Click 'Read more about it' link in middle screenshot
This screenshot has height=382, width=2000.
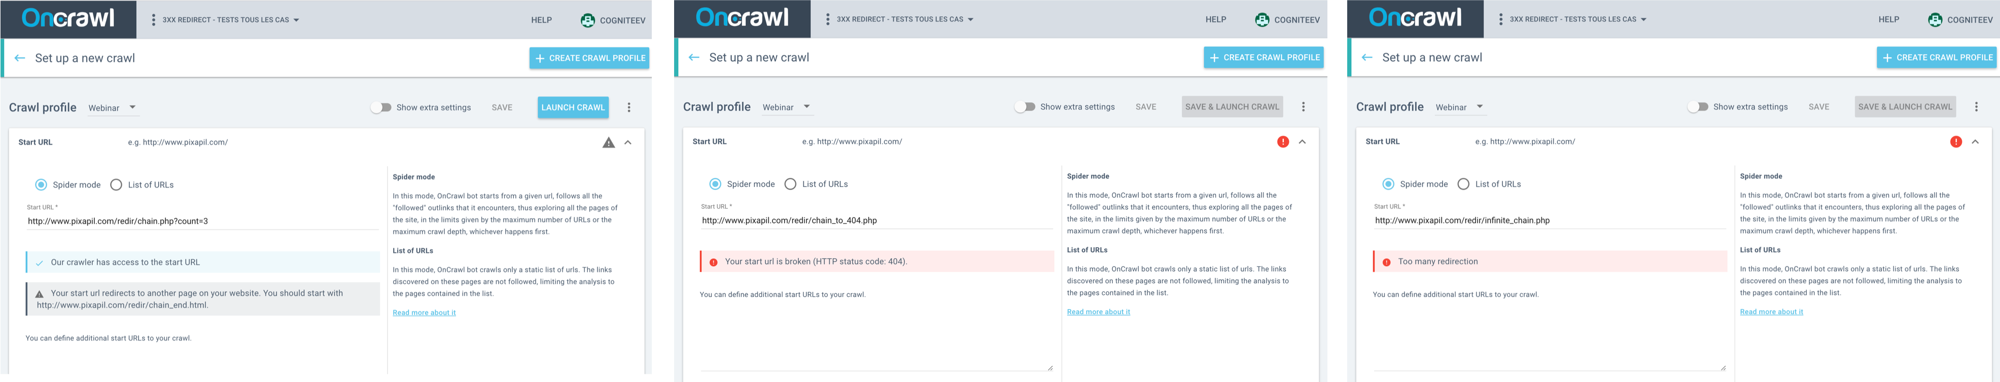(x=1098, y=312)
